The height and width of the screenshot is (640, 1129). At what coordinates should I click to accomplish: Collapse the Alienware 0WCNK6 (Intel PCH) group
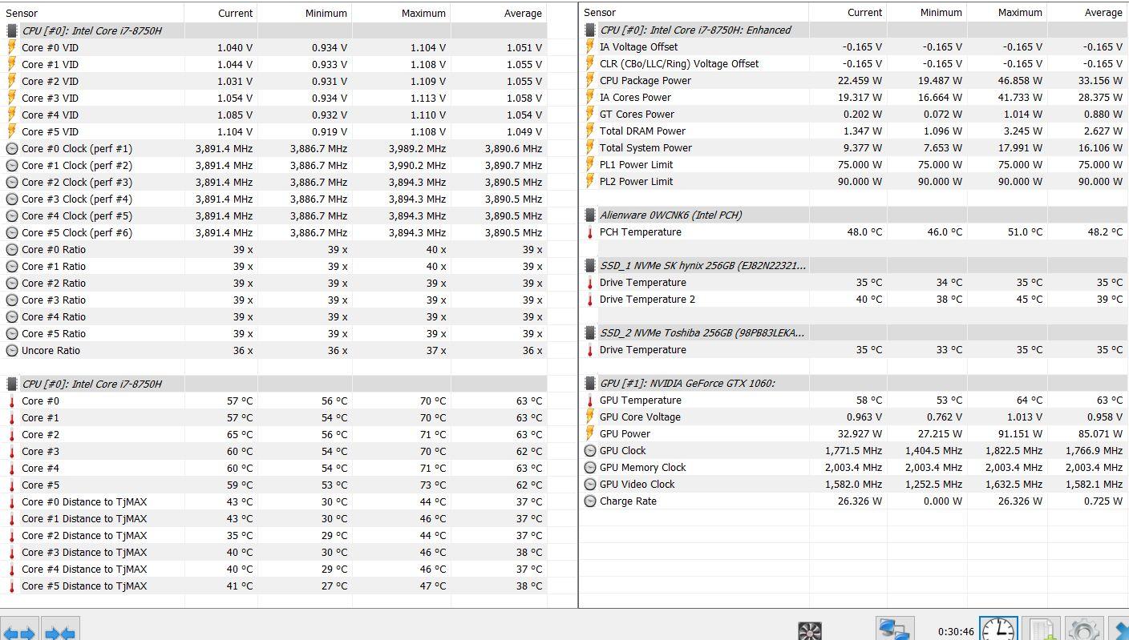coord(590,215)
